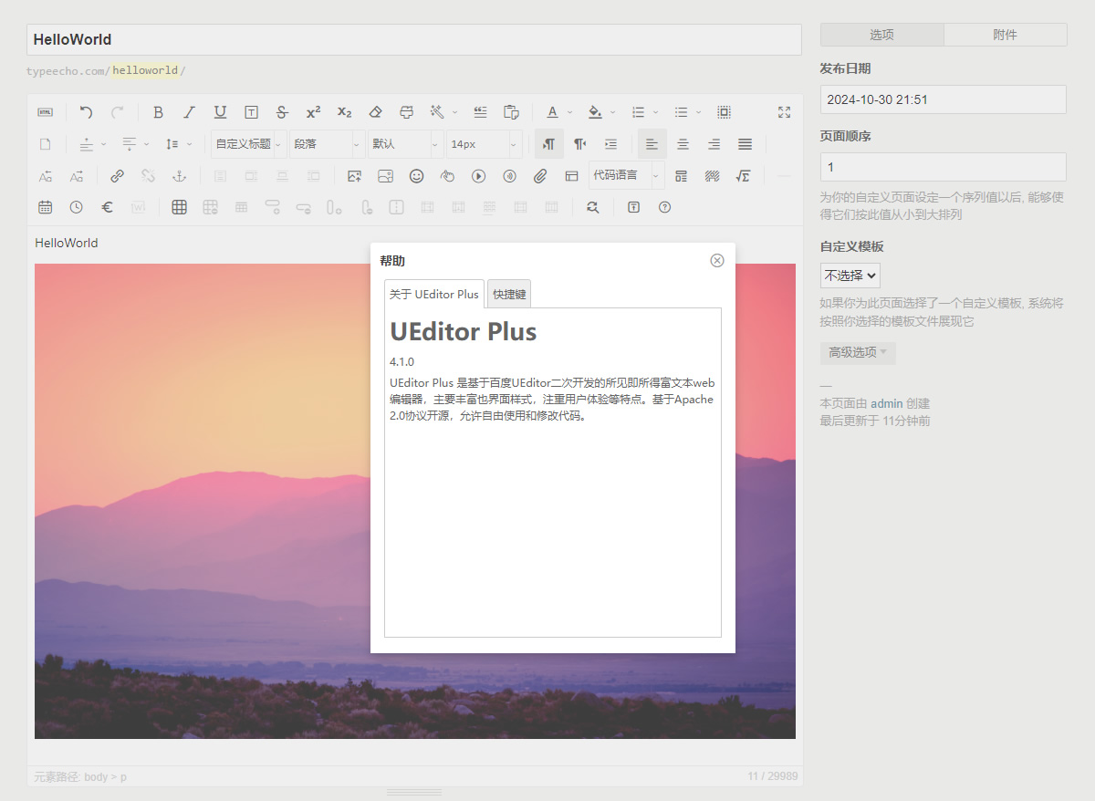The image size is (1095, 801).
Task: Open the 不选择 custom template select
Action: click(x=850, y=275)
